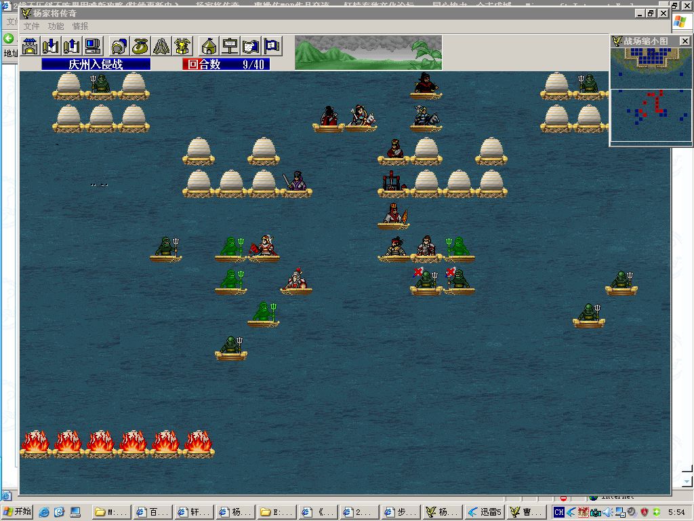
Task: Open the computer system settings icon
Action: point(94,46)
